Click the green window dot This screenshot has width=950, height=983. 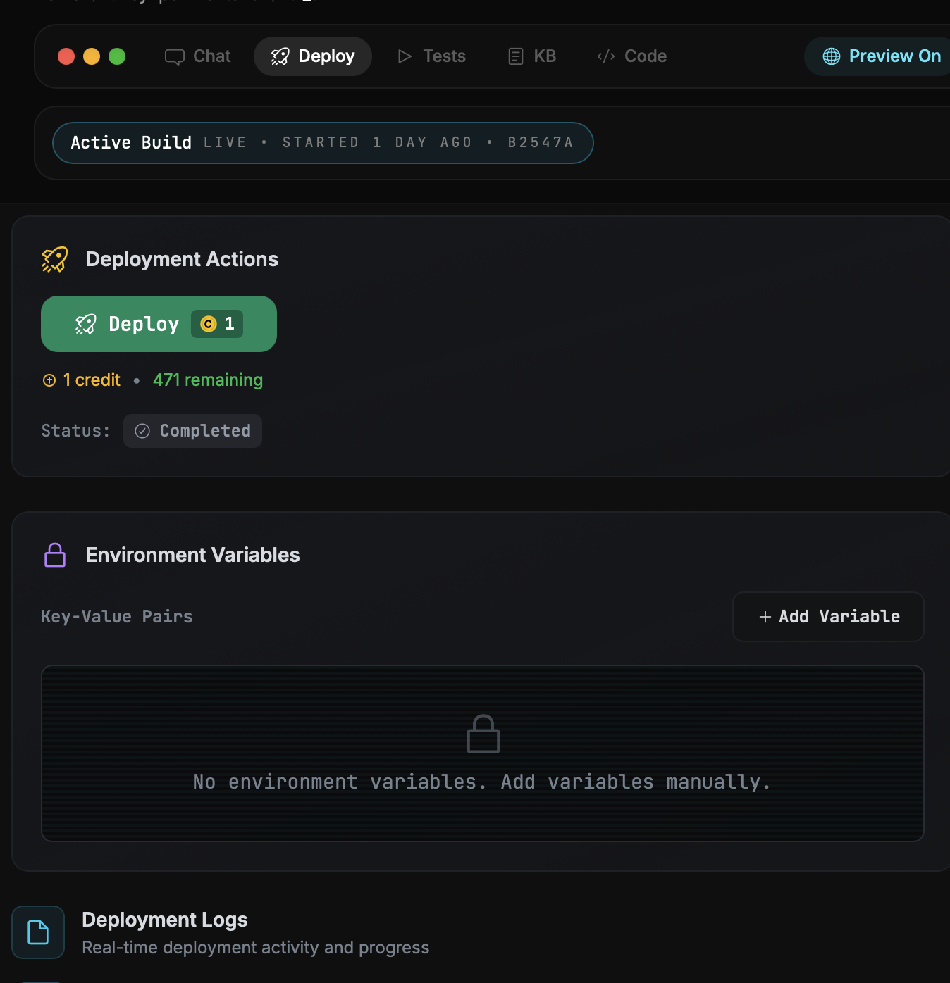click(x=117, y=56)
